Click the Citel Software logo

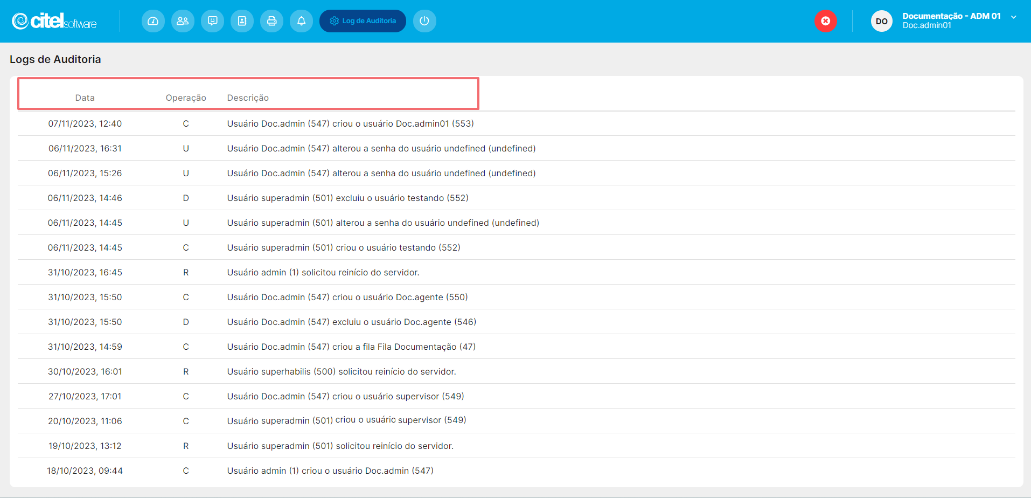[54, 21]
